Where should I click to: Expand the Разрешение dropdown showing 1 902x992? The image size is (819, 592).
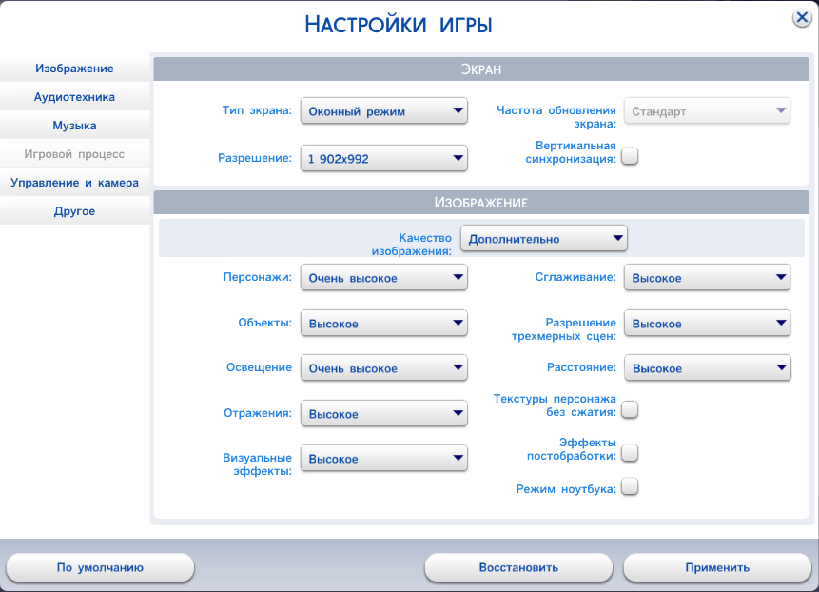tap(384, 158)
